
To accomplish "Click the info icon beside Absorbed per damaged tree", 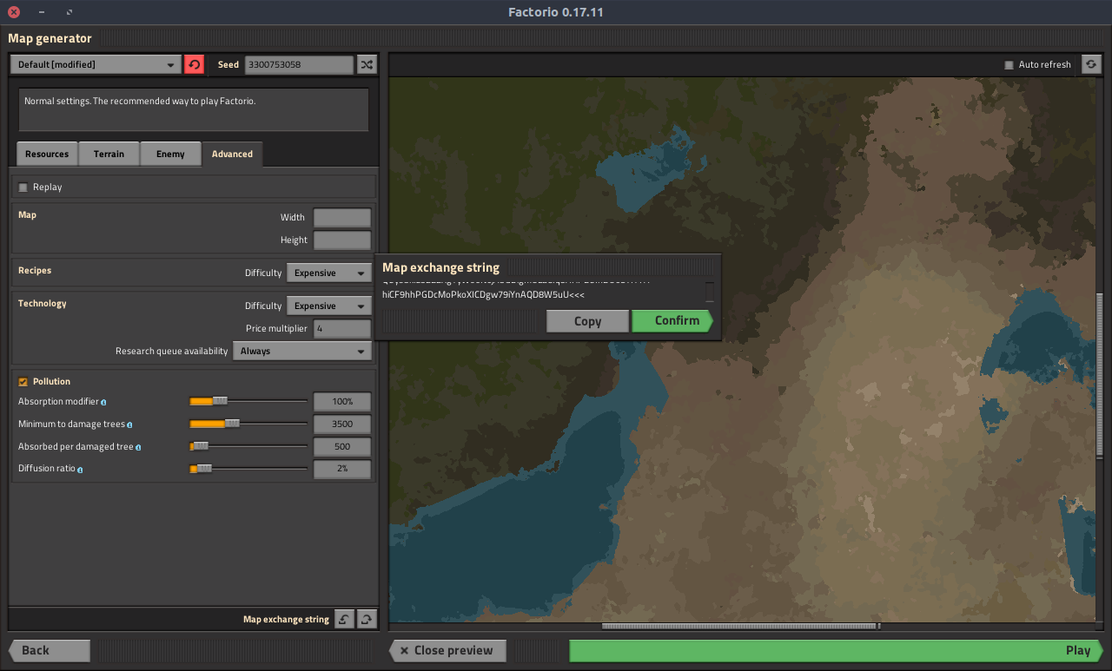I will [x=138, y=447].
